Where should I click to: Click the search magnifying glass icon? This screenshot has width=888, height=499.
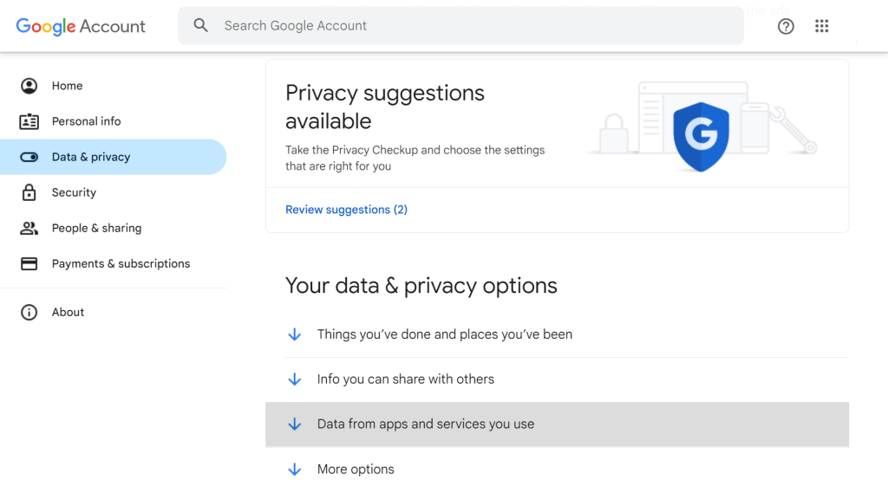[x=200, y=25]
